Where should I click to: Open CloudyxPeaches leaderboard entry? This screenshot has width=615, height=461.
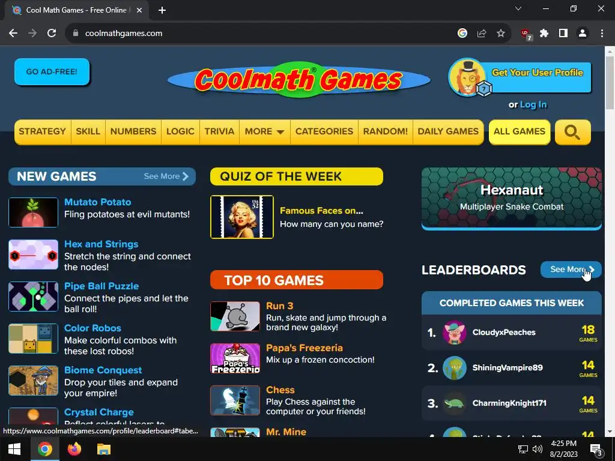[x=512, y=333]
